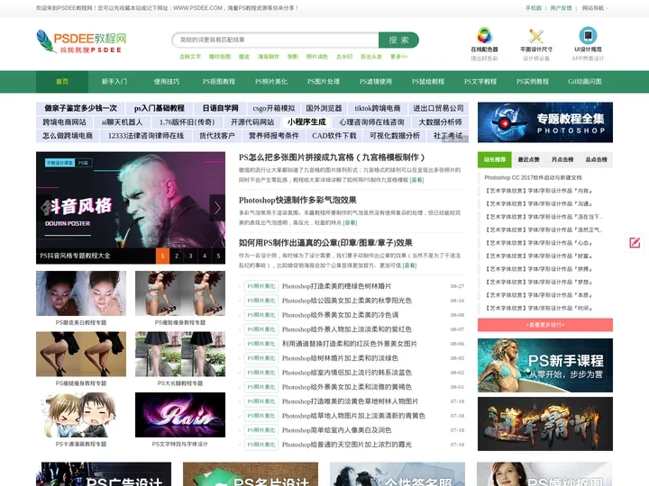Open the PS卡通漫画教程专题 thumbnail

point(81,415)
